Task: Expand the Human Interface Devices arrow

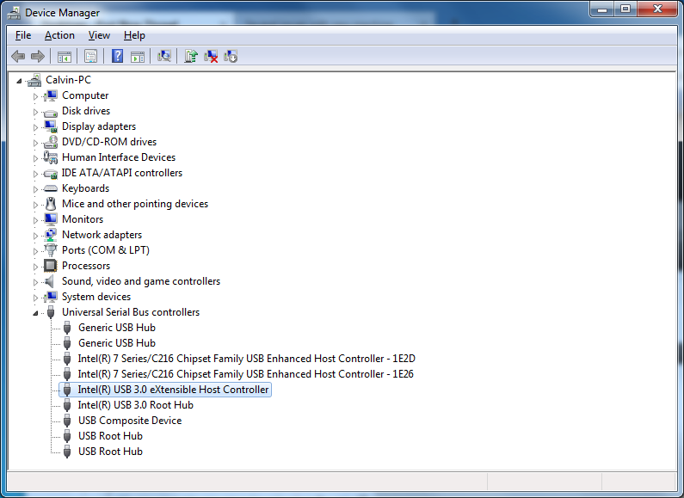Action: click(36, 158)
